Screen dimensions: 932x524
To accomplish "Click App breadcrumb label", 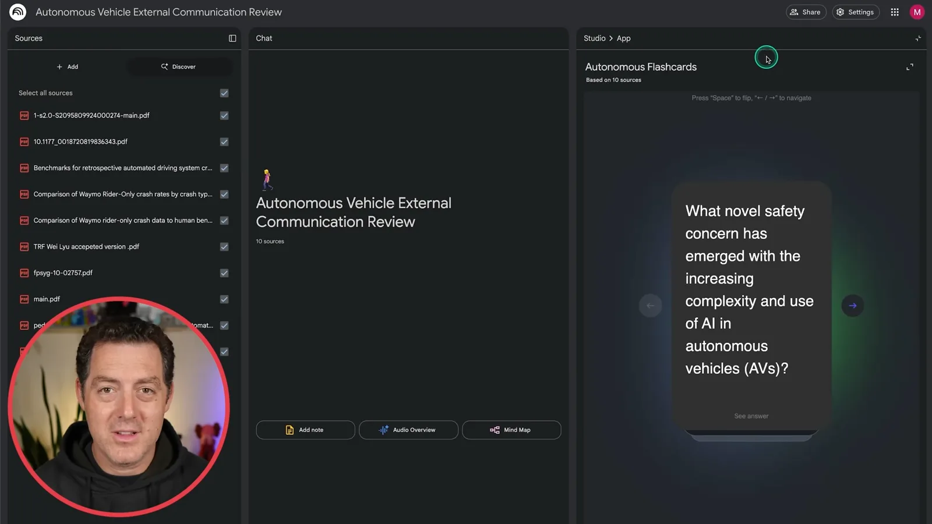I will 623,38.
